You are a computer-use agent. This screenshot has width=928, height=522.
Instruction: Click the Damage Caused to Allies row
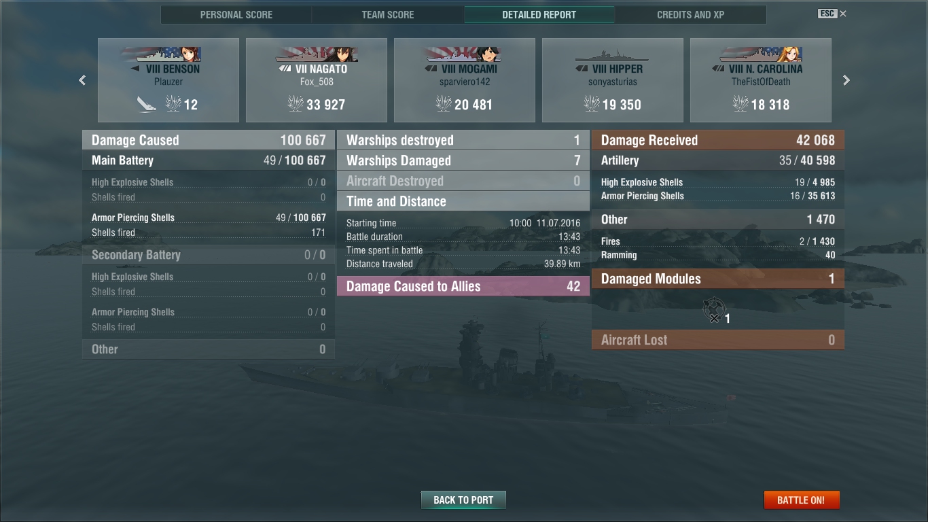coord(463,286)
